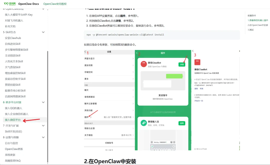Open 故障排查FAQ page

click(13, 161)
